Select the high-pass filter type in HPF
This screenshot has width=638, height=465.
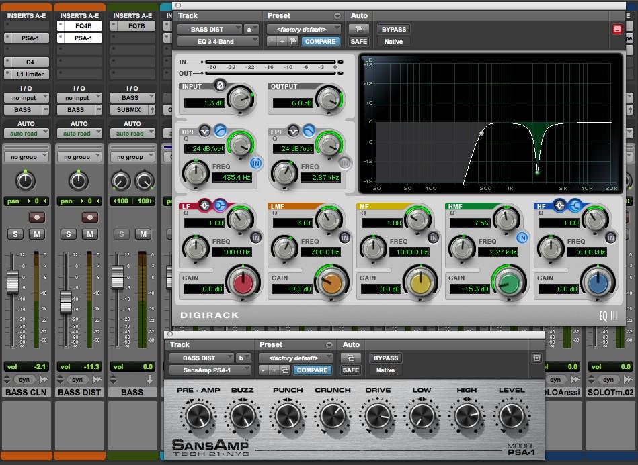tap(220, 130)
